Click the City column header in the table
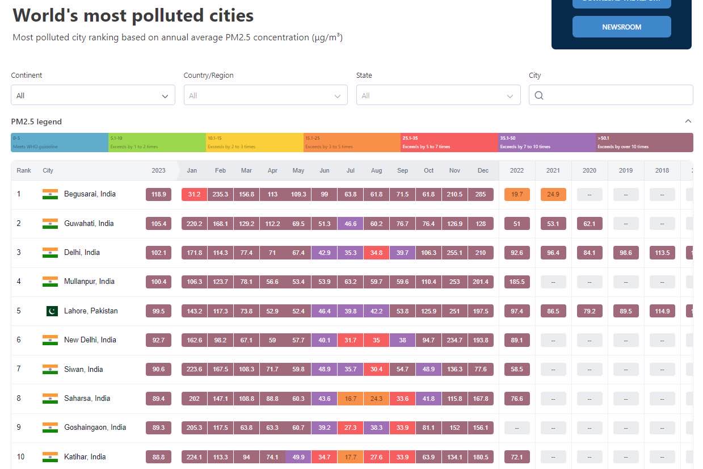Viewport: 703px width, 469px height. [48, 170]
